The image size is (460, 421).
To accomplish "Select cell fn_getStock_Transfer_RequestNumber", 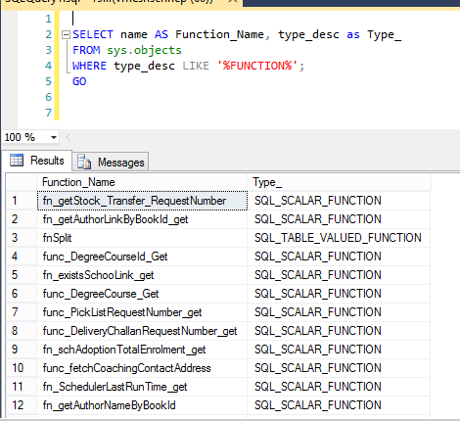I will (x=142, y=201).
